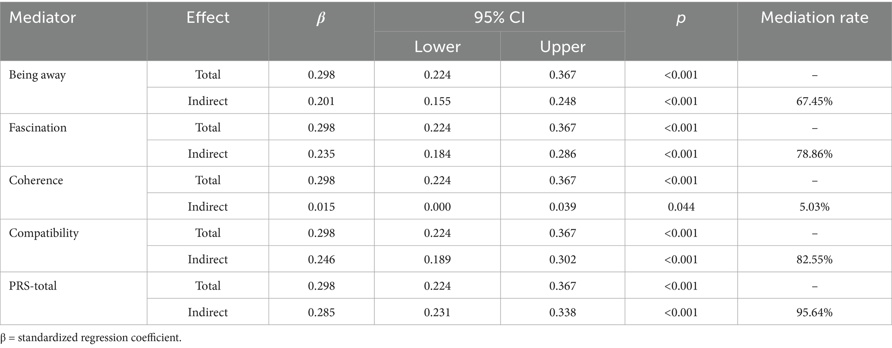Image resolution: width=892 pixels, height=348 pixels.
Task: Click the 78.86% mediation rate value
Action: coord(814,154)
